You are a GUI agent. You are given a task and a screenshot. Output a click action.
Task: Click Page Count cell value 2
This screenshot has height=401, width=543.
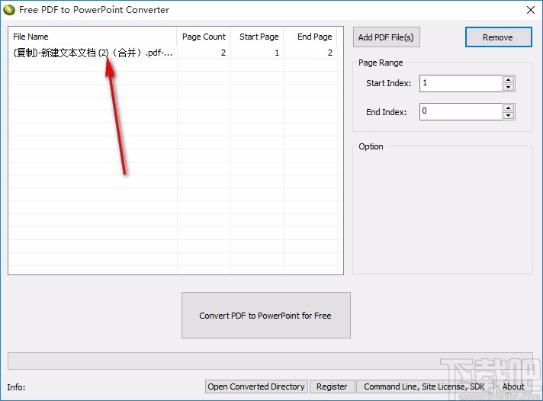click(x=223, y=53)
